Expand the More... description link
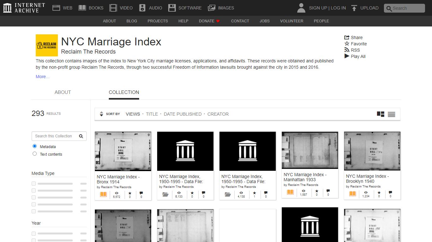 click(42, 77)
